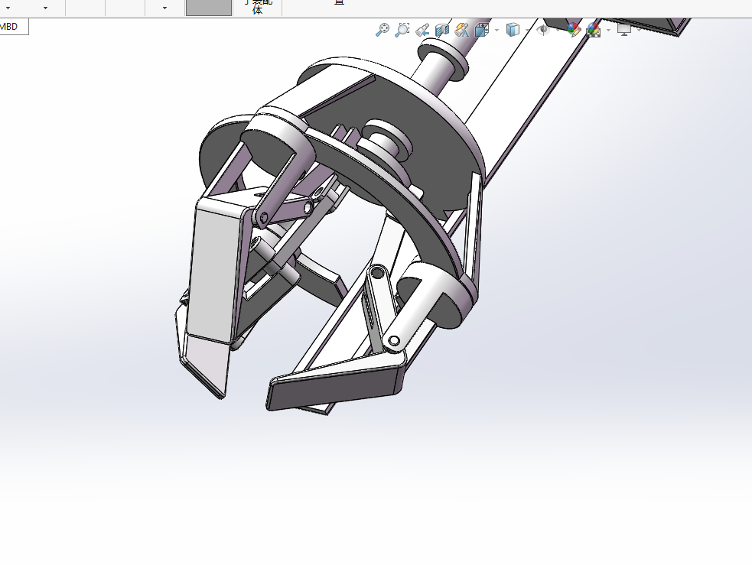Open the View Settings monitor icon
This screenshot has height=565, width=752.
click(x=624, y=30)
